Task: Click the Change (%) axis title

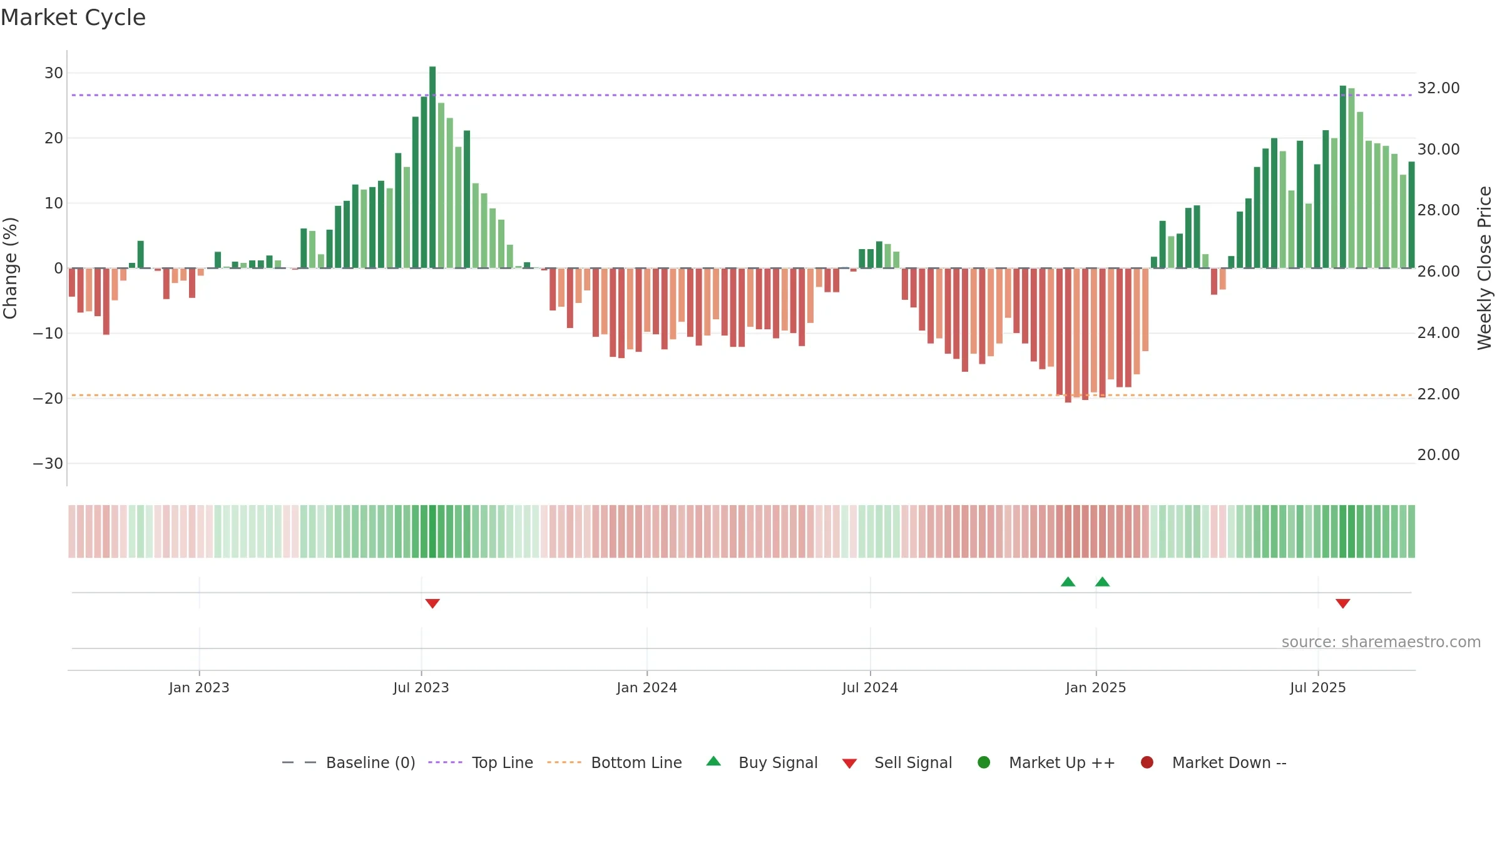Action: (x=10, y=268)
